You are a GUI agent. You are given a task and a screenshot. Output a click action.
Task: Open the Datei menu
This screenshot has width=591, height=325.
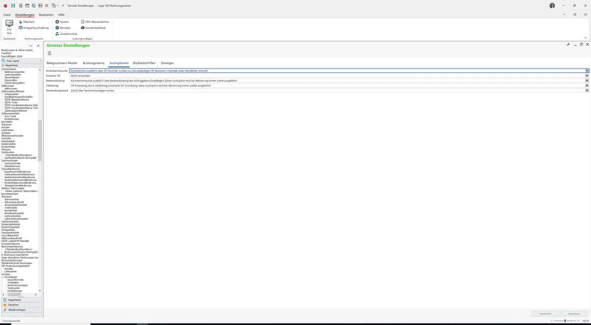[7, 15]
